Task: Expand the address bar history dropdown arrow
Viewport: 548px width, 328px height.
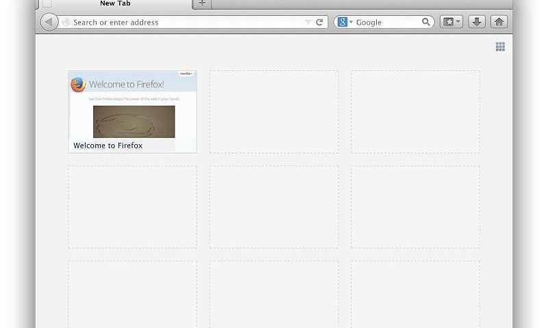Action: click(x=308, y=22)
